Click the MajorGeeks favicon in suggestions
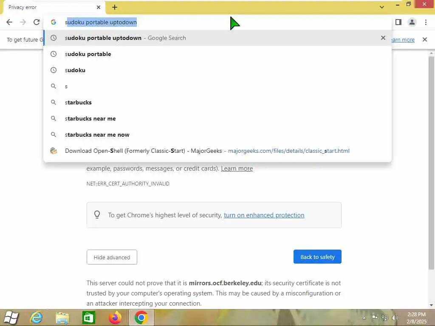Viewport: 435px width, 326px height. pos(54,151)
